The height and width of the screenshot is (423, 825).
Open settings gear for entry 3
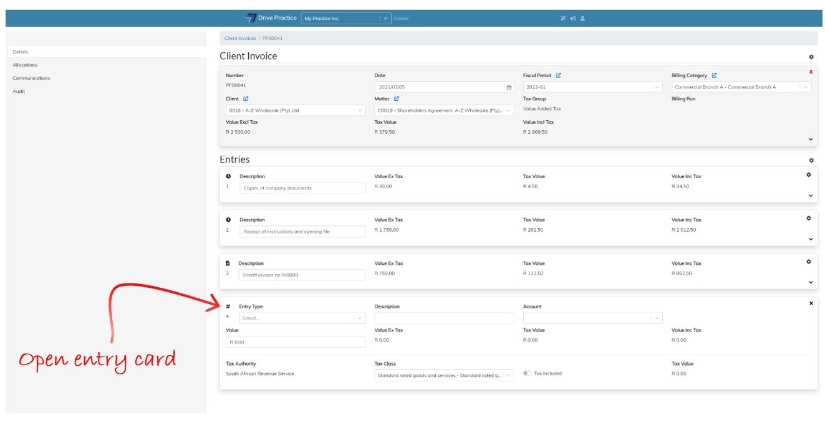[809, 262]
